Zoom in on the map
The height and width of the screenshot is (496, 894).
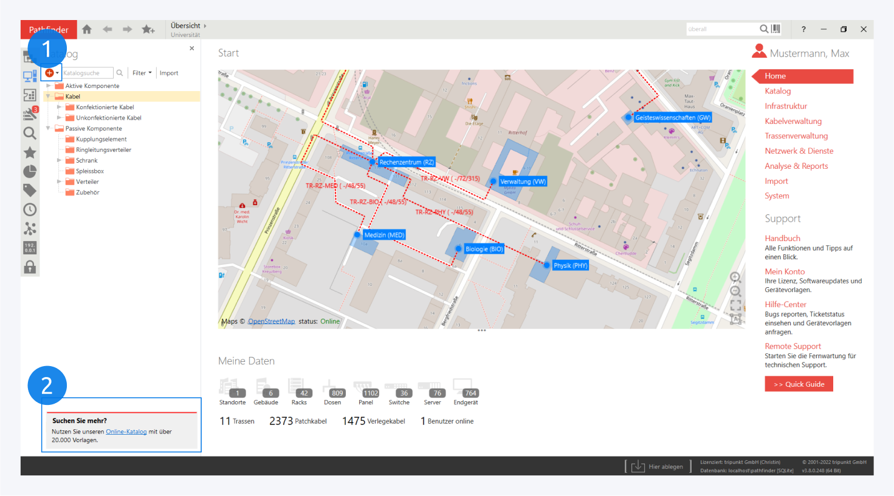tap(735, 277)
